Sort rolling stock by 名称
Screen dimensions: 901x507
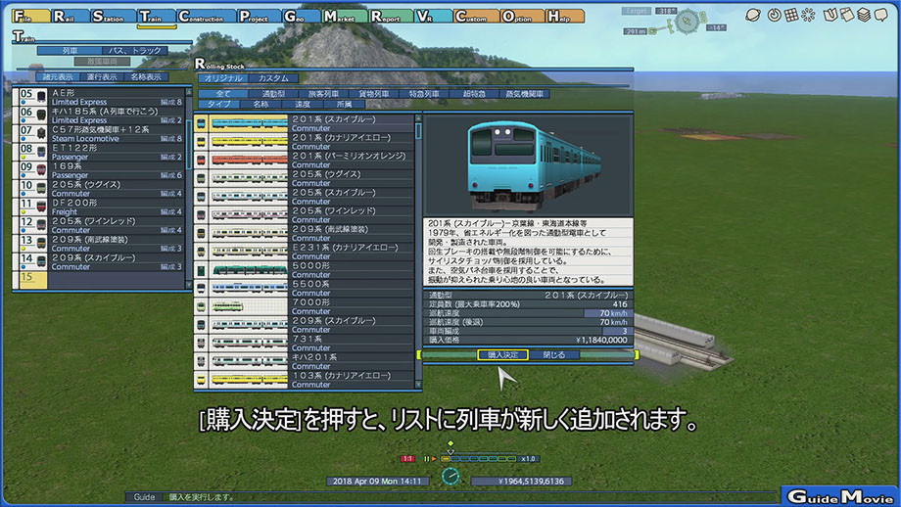point(261,104)
